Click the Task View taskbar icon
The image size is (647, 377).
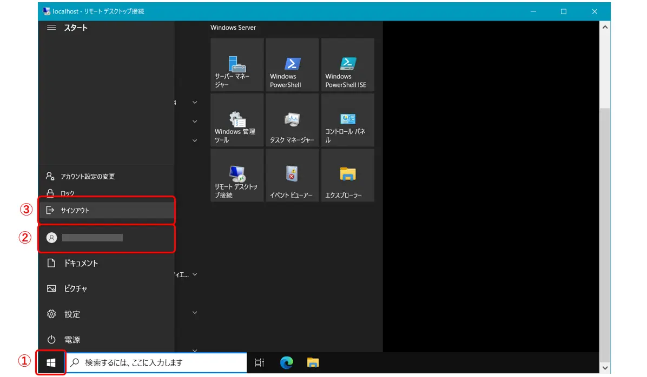click(260, 363)
